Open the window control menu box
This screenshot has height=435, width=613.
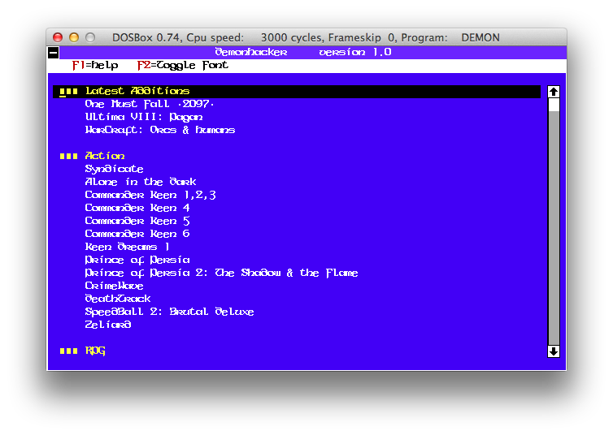point(54,52)
